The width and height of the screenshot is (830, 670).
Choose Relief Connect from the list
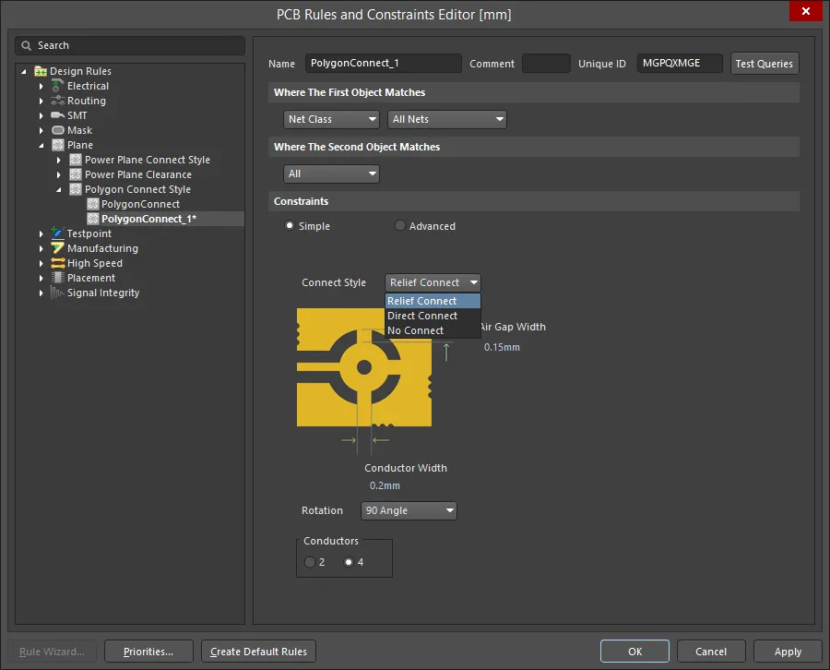[x=433, y=301]
